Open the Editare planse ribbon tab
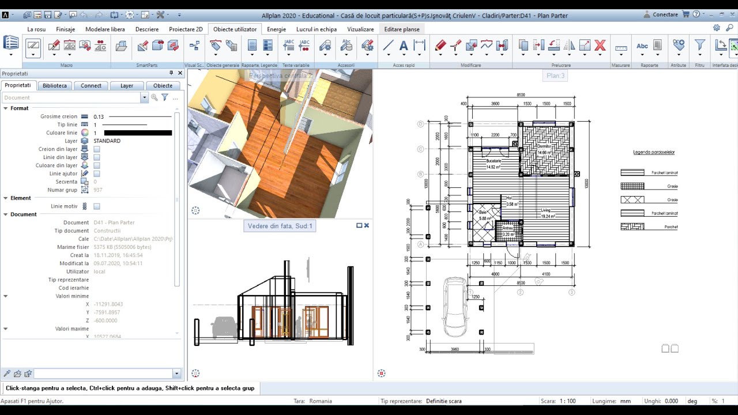The height and width of the screenshot is (415, 738). [402, 29]
